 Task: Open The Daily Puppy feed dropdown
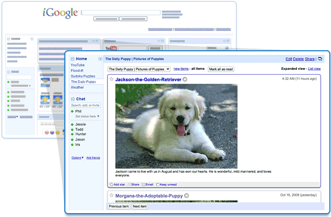tap(139, 69)
